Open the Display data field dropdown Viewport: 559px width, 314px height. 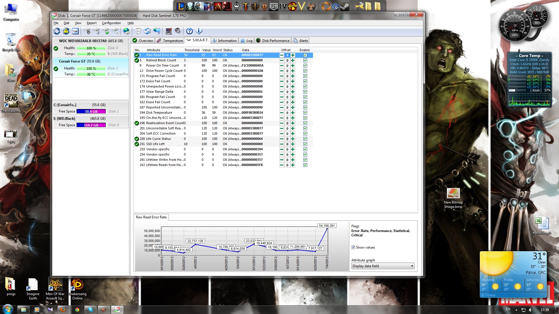coord(383,266)
